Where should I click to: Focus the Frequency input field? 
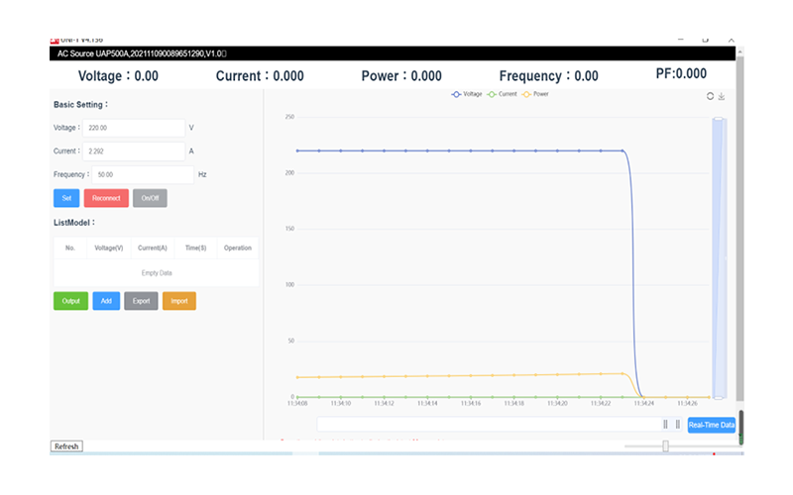click(x=143, y=174)
